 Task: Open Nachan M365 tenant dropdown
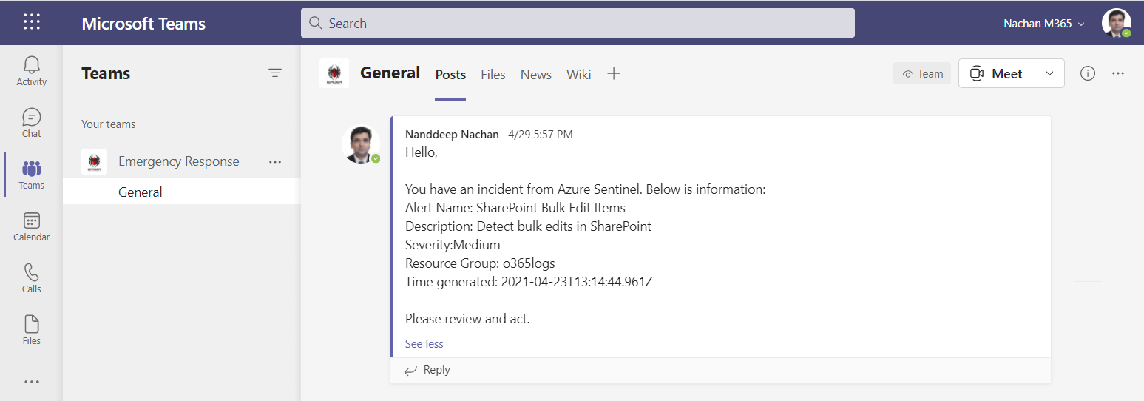(x=1043, y=24)
